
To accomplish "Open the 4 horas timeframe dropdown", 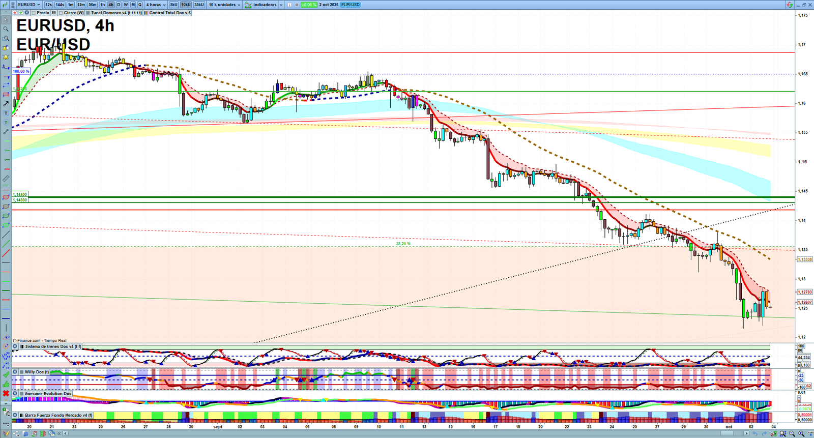I will 156,5.
